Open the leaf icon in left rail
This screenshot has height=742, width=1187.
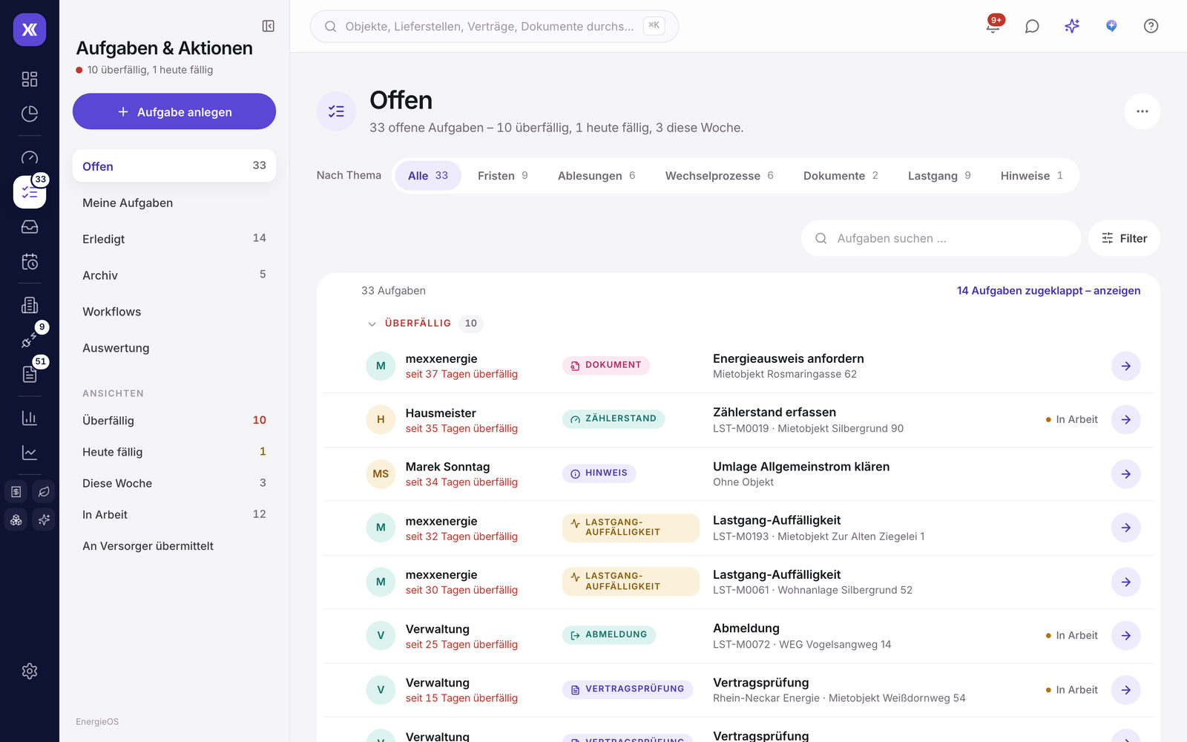(44, 491)
